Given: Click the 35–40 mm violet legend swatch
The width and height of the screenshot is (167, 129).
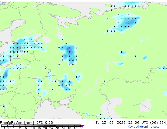Looking at the screenshot, I should [x=65, y=126].
